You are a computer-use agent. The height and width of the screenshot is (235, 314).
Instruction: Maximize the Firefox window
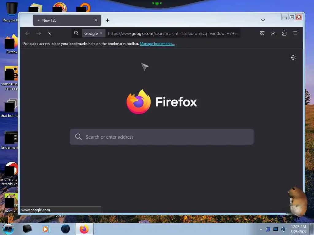pyautogui.click(x=292, y=17)
